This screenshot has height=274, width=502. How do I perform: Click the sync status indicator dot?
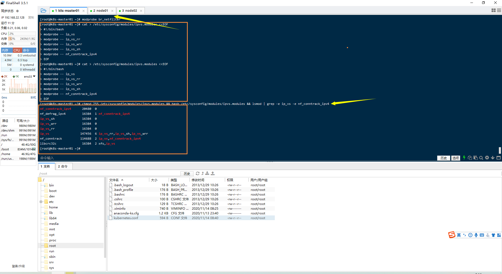point(18,11)
